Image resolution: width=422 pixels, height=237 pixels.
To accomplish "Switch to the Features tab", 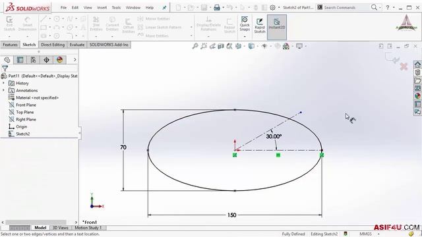I will coord(10,45).
